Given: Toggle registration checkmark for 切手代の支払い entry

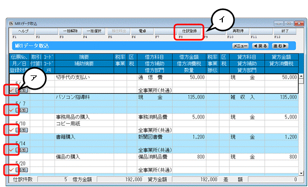Looking at the screenshot, I should 12,90.
